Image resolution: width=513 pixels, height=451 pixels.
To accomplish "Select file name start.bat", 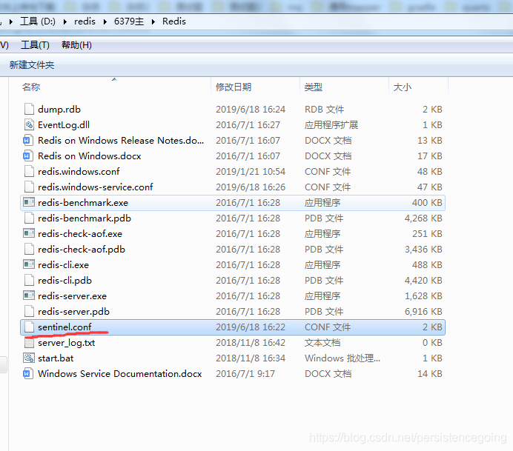I will (56, 358).
